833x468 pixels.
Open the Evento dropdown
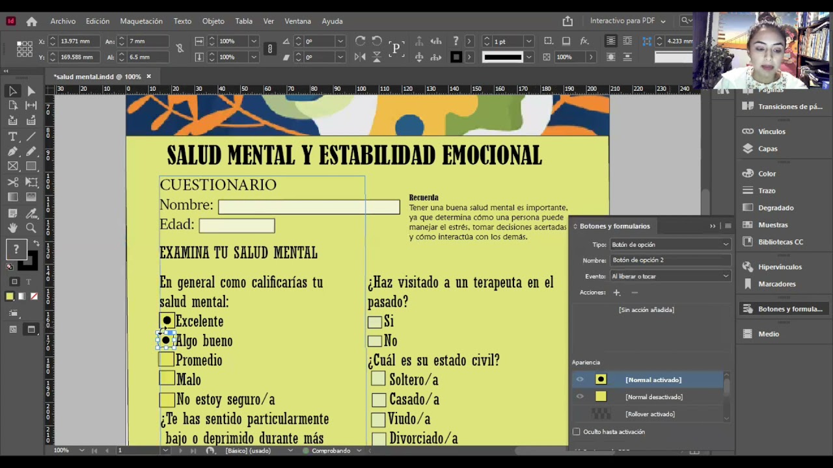tap(670, 276)
